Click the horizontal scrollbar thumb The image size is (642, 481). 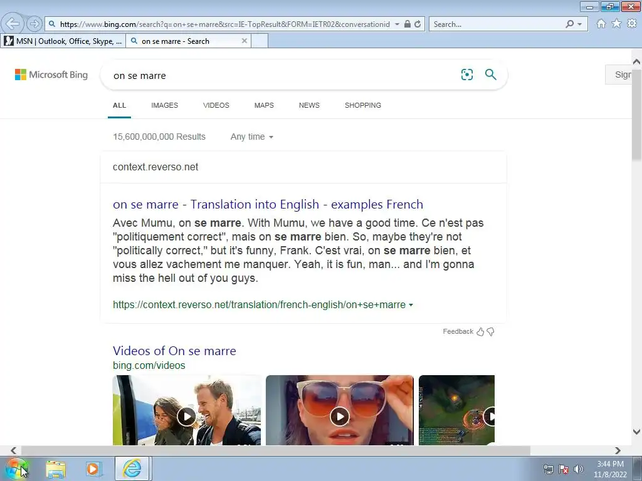click(276, 450)
